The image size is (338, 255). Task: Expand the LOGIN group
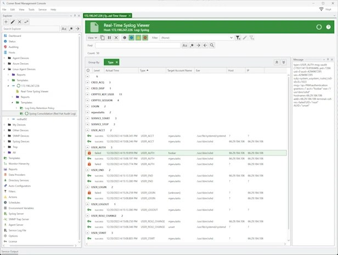click(88, 107)
